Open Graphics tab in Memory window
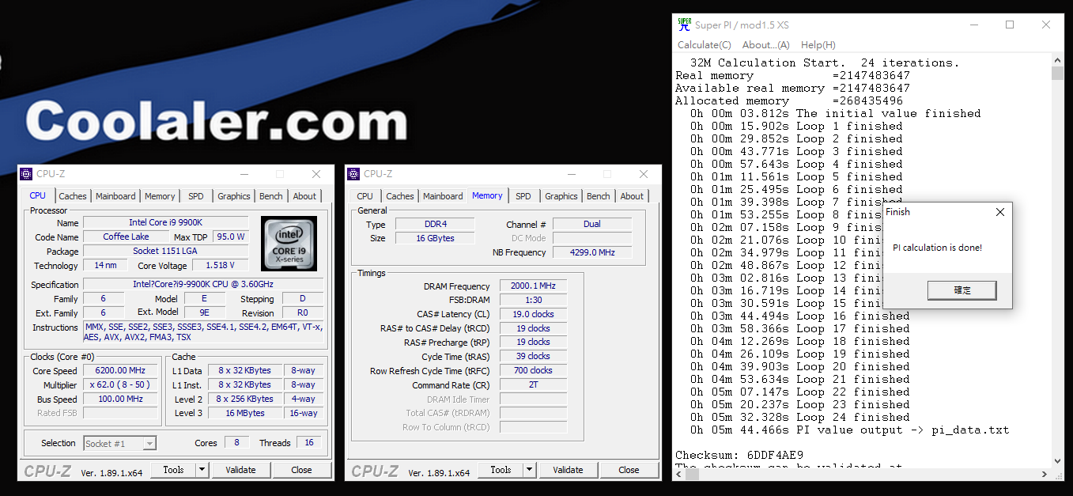This screenshot has width=1073, height=496. coord(561,196)
